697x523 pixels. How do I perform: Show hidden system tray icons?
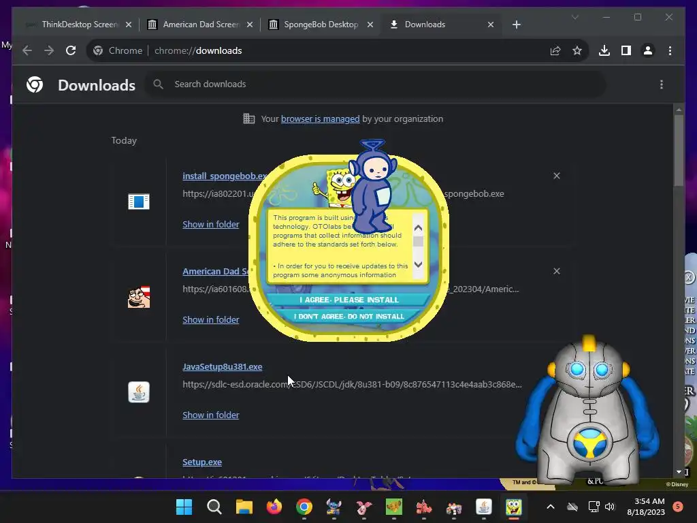(x=550, y=507)
